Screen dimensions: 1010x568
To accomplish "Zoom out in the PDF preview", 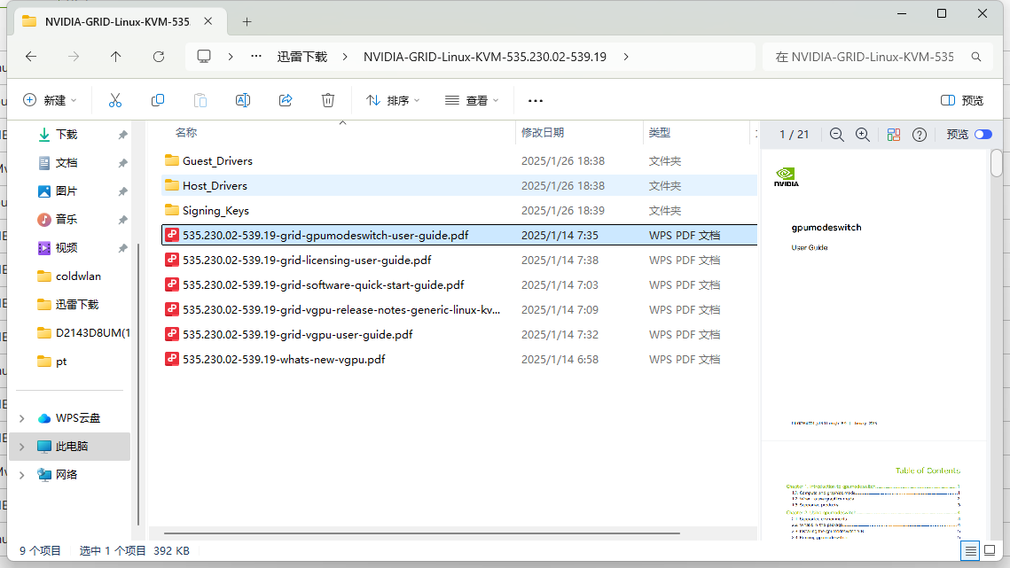I will (836, 135).
